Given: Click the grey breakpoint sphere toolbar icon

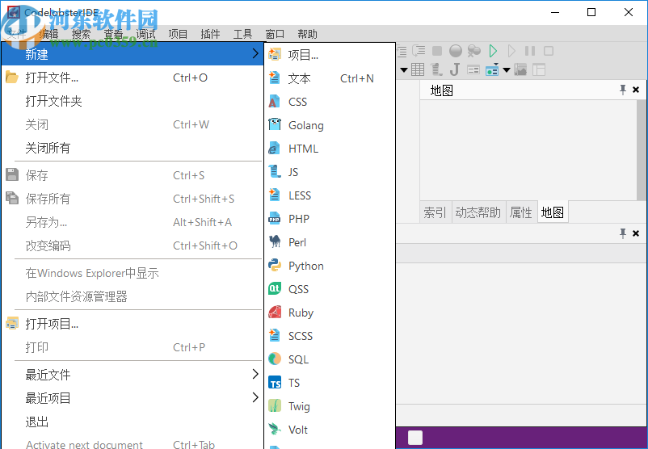Looking at the screenshot, I should (456, 51).
